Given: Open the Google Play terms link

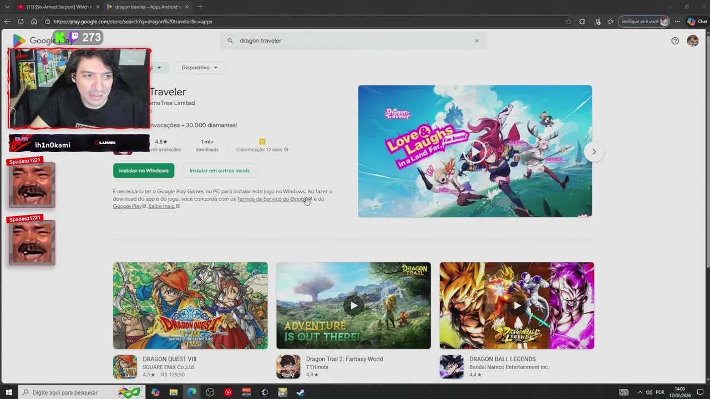Looking at the screenshot, I should [x=129, y=206].
